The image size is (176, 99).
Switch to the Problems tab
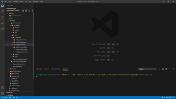point(39,69)
